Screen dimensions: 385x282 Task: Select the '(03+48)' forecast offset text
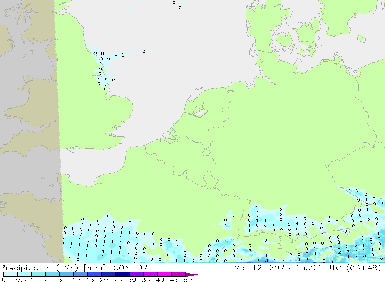click(364, 267)
